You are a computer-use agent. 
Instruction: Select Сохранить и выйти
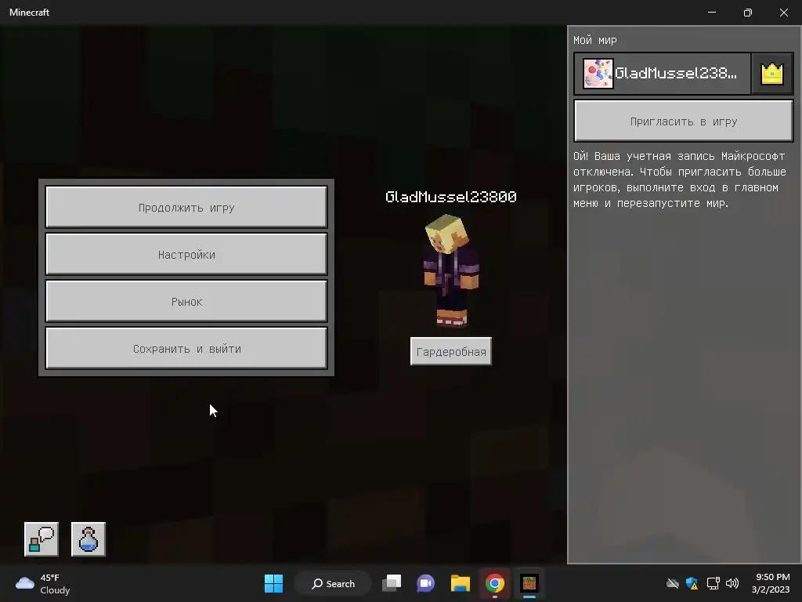coord(186,348)
